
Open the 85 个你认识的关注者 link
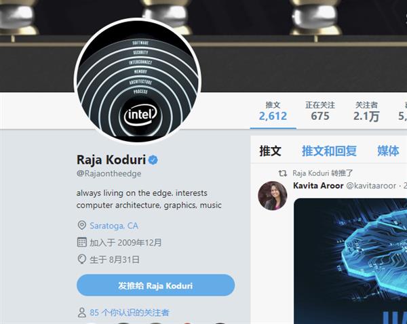point(130,312)
